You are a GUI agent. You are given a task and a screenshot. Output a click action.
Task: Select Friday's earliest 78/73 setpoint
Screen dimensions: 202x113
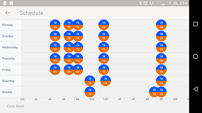pos(55,70)
